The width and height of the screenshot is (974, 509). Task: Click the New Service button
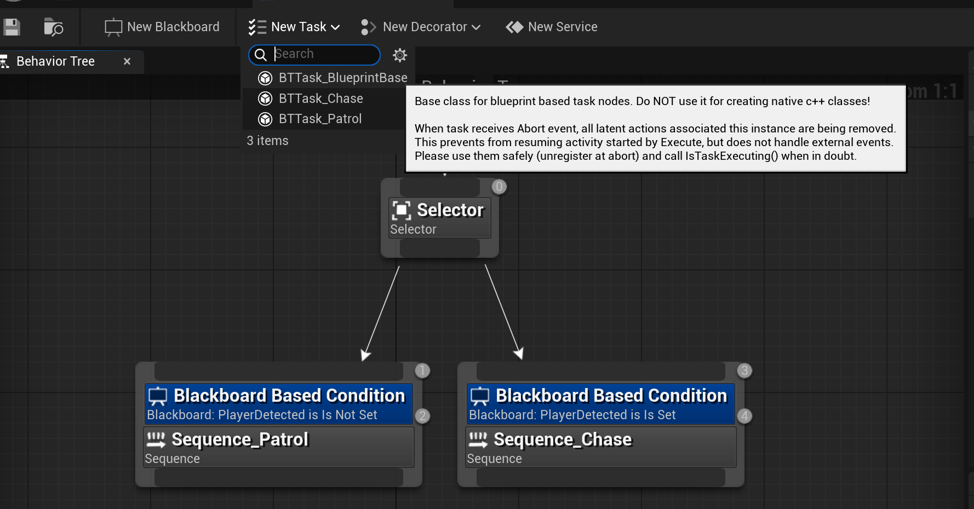552,27
